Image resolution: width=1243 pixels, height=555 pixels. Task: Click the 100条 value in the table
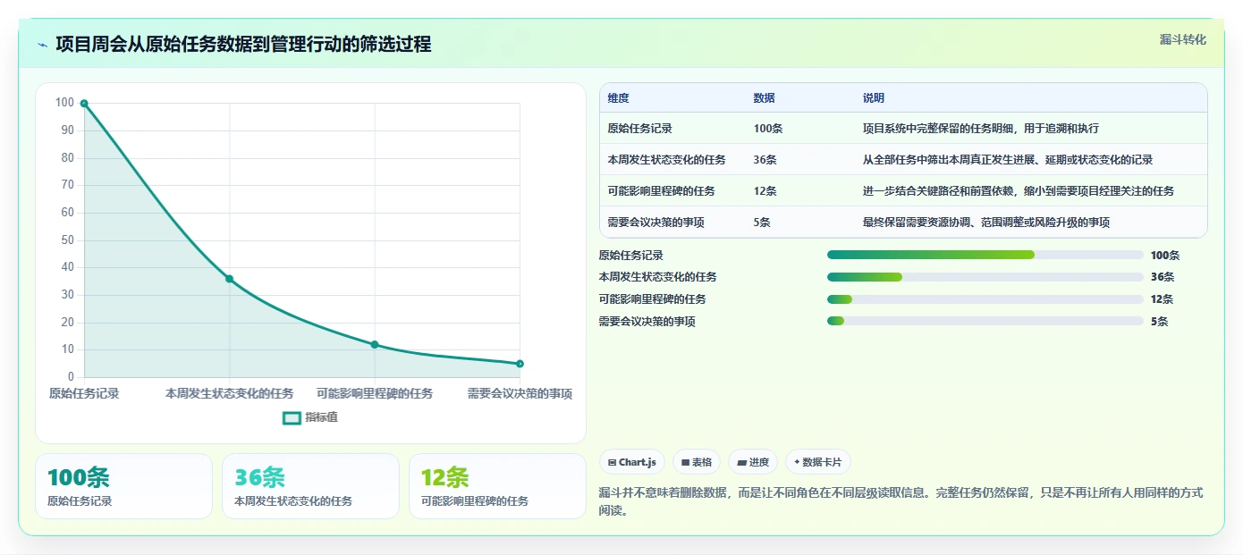(x=767, y=129)
